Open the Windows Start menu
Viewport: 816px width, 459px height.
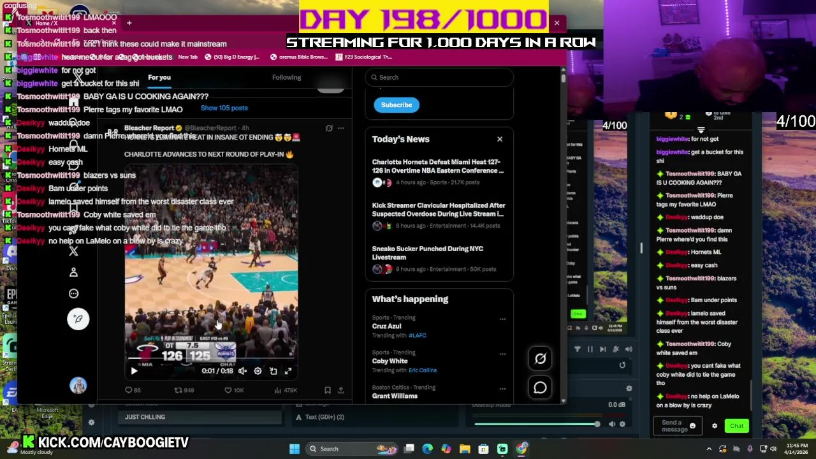click(295, 449)
